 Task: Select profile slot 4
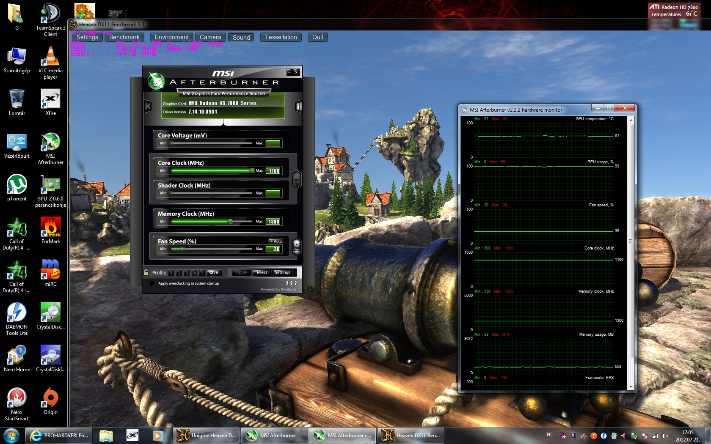(x=194, y=273)
